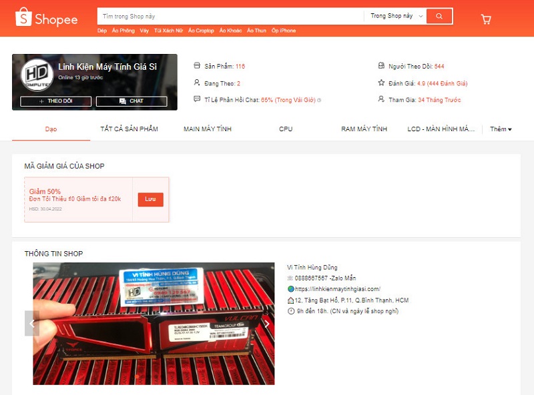The width and height of the screenshot is (534, 395).
Task: Click the Shopee logo icon
Action: 24,19
